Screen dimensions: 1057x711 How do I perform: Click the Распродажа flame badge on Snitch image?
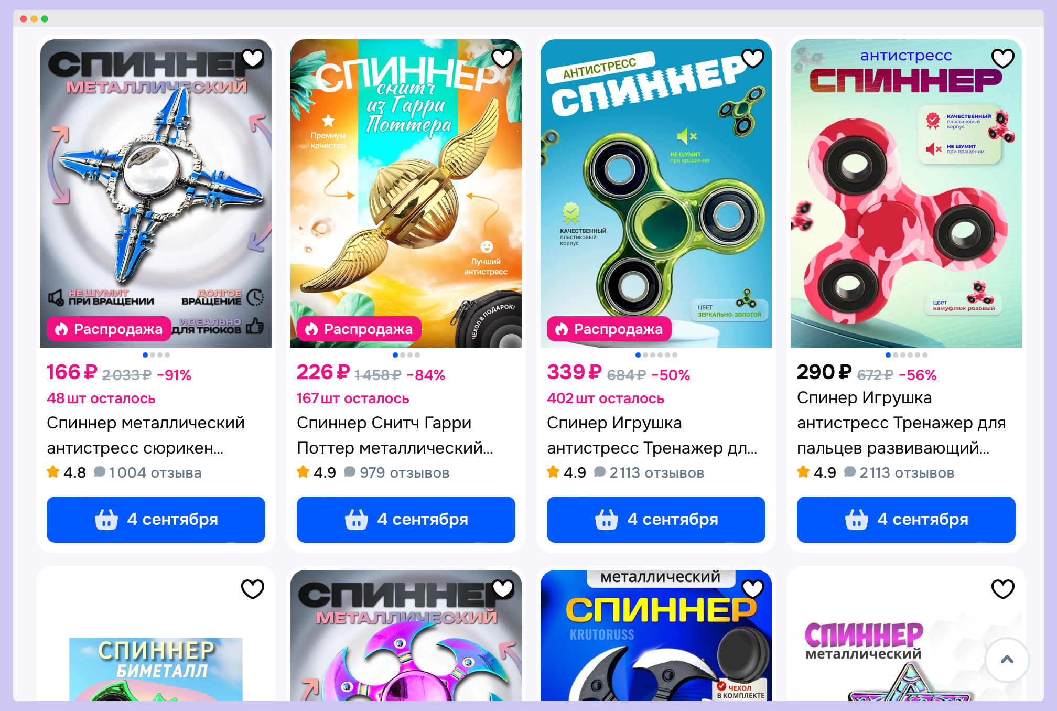tap(359, 329)
